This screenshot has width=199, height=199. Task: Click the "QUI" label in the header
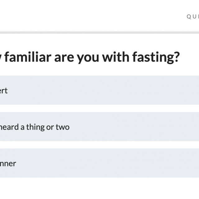(x=192, y=17)
